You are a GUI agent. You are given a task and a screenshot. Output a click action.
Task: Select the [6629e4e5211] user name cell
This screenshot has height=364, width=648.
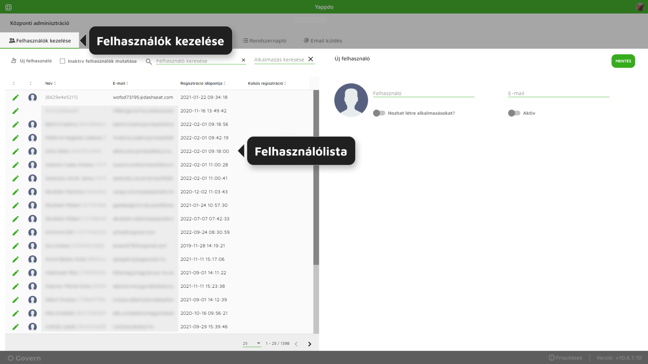61,97
